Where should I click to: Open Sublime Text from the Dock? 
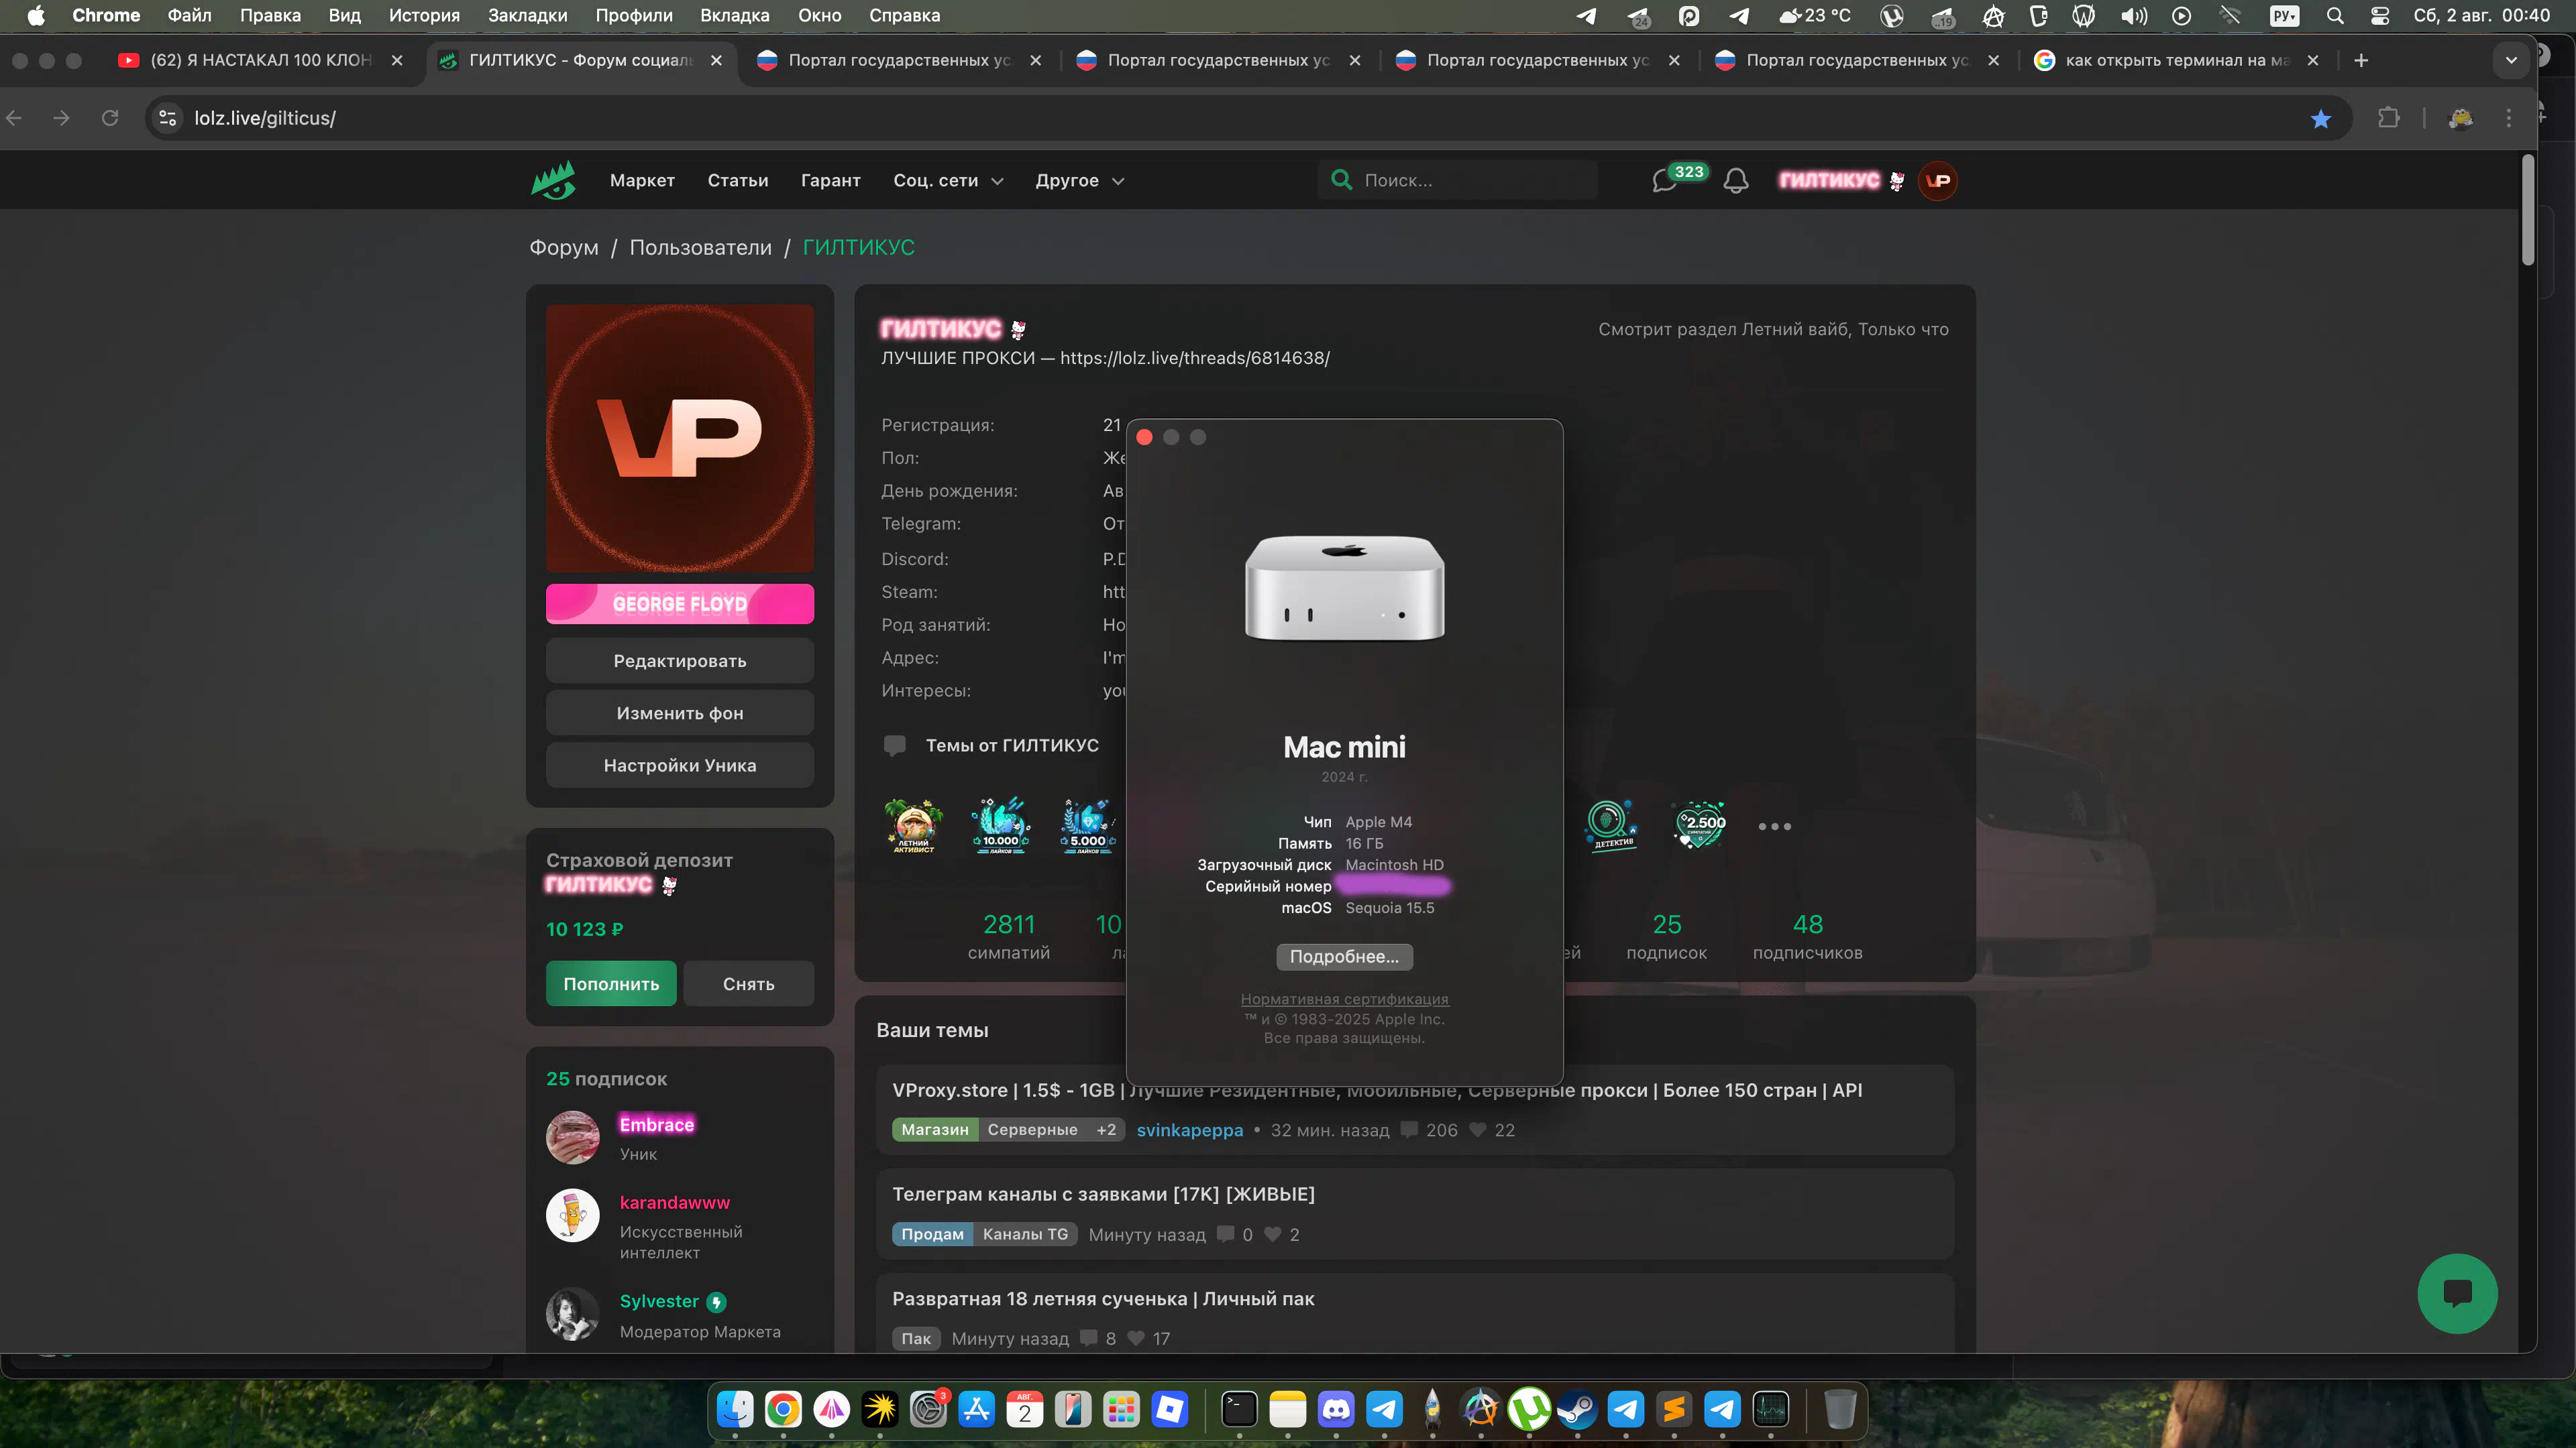coord(1674,1410)
